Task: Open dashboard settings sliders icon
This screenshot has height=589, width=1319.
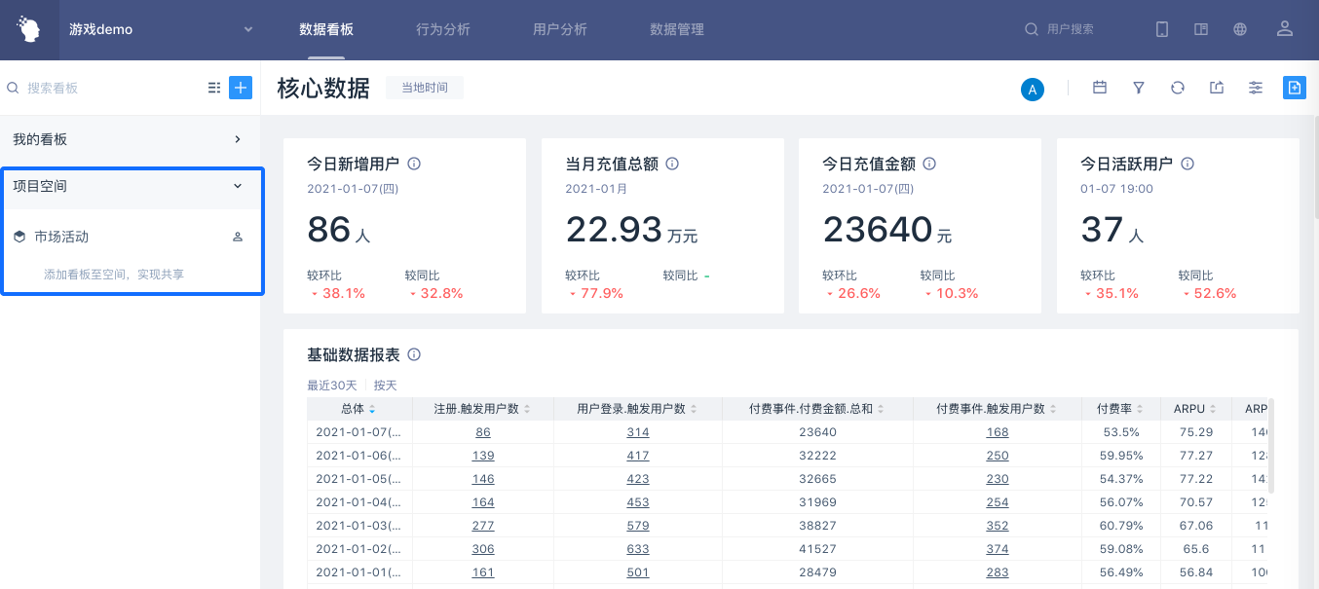Action: 1256,88
